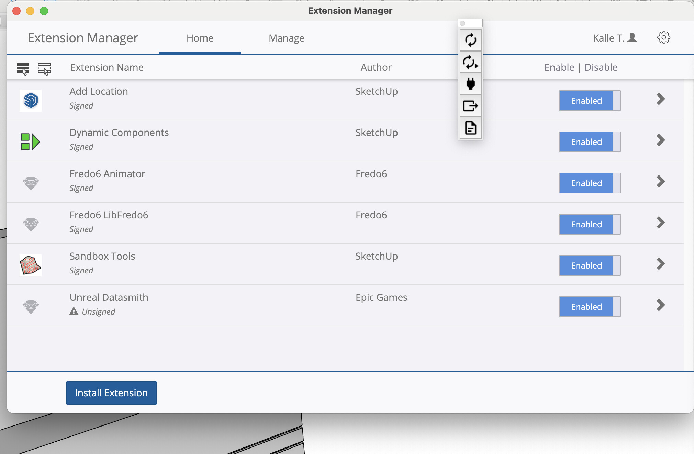Switch to the Manage tab

click(x=287, y=38)
